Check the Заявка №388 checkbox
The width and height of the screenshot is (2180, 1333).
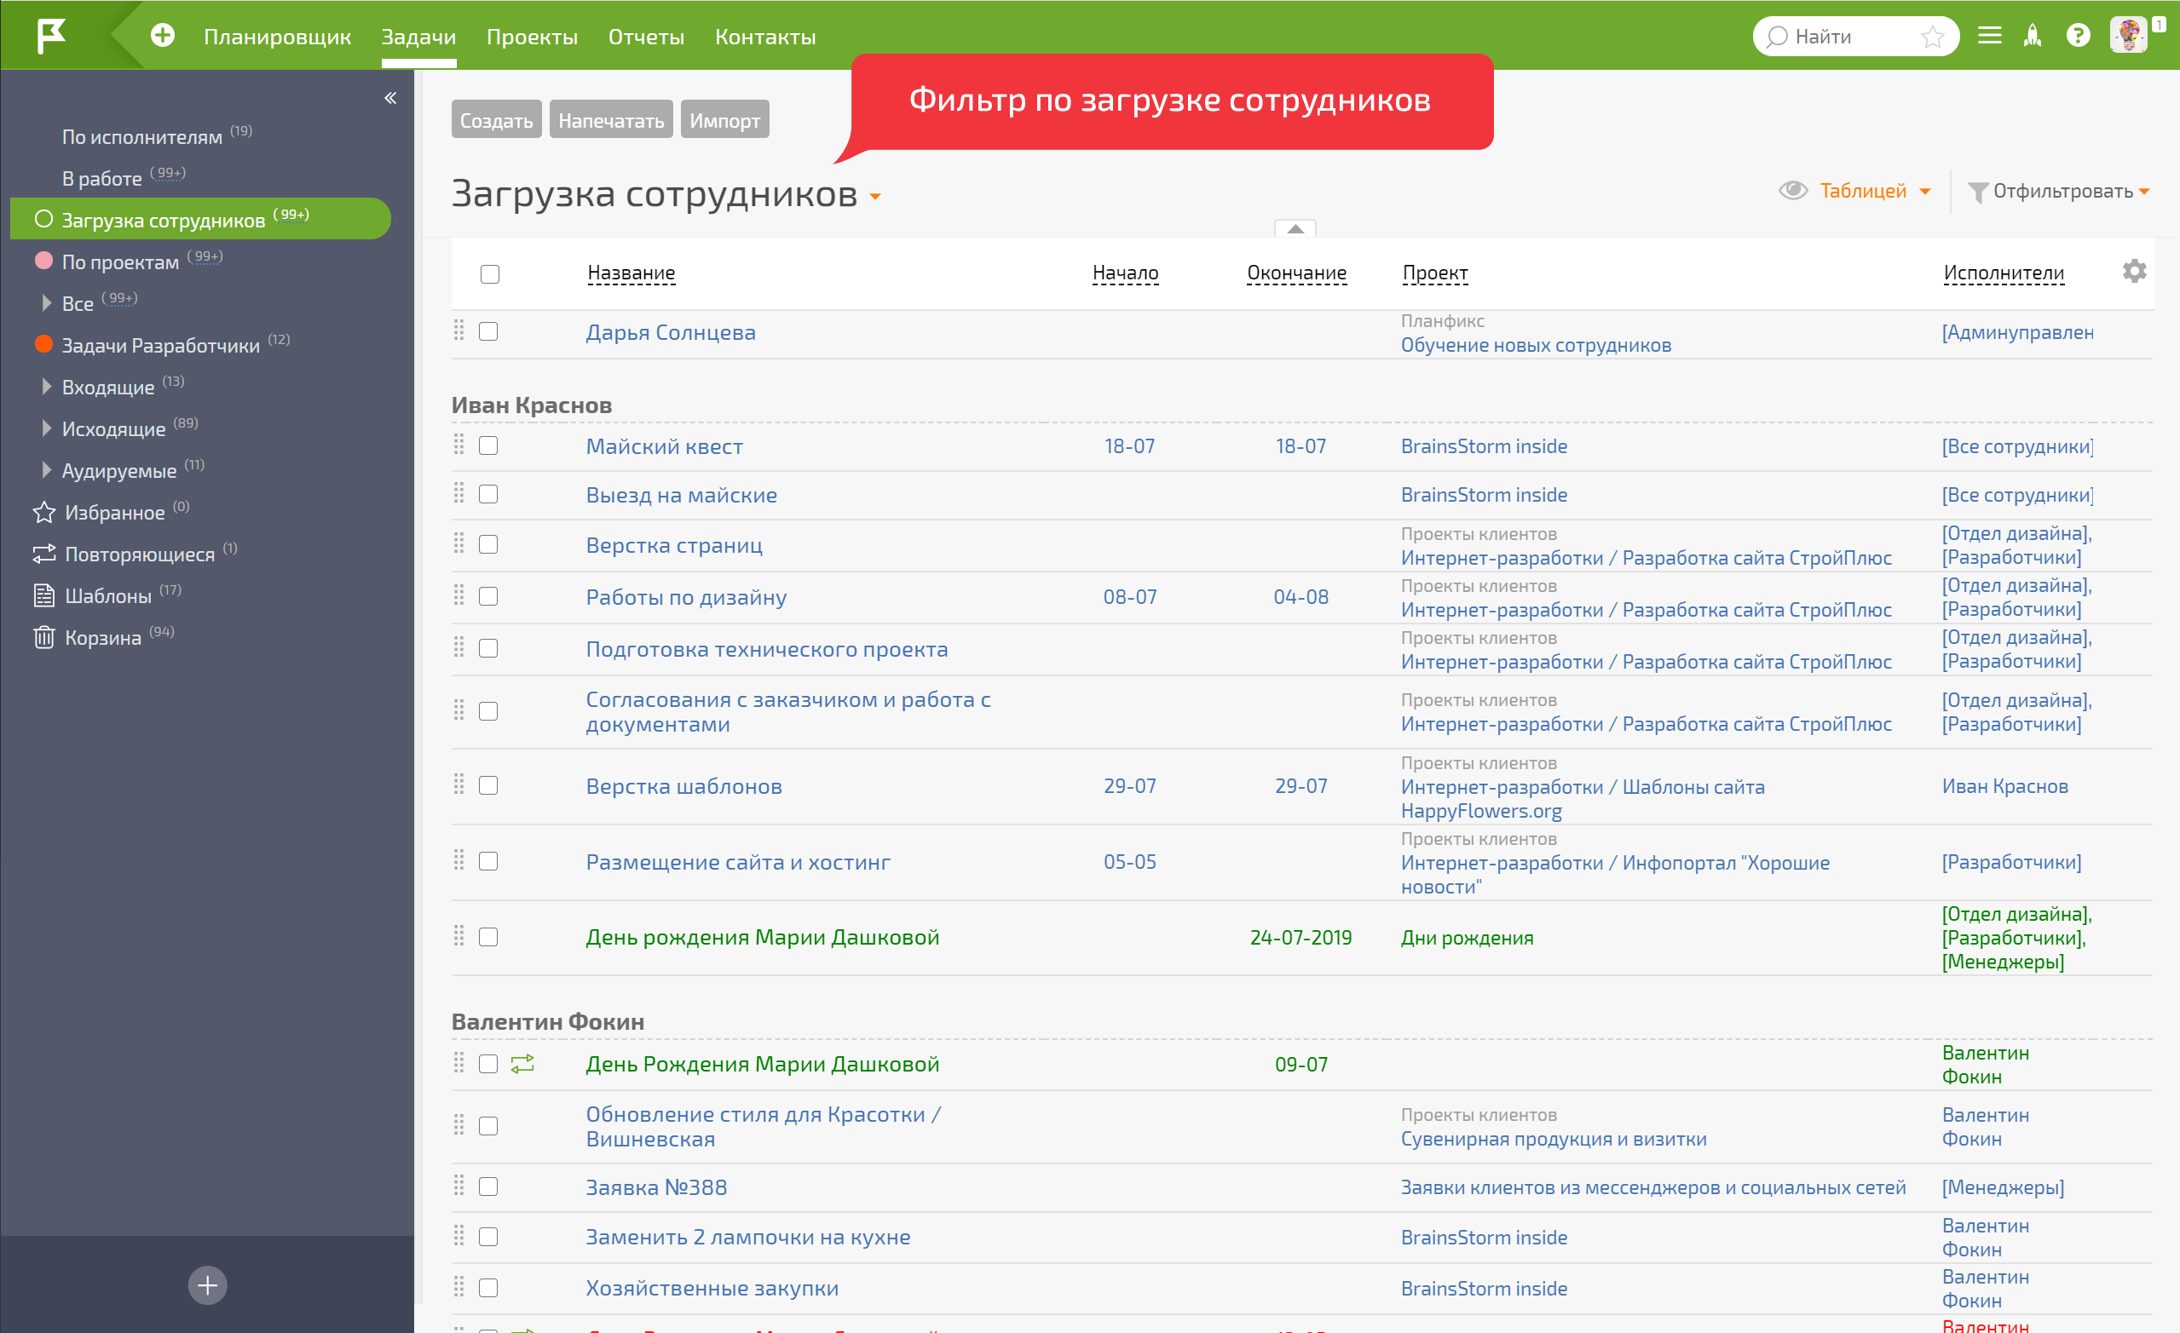click(488, 1186)
